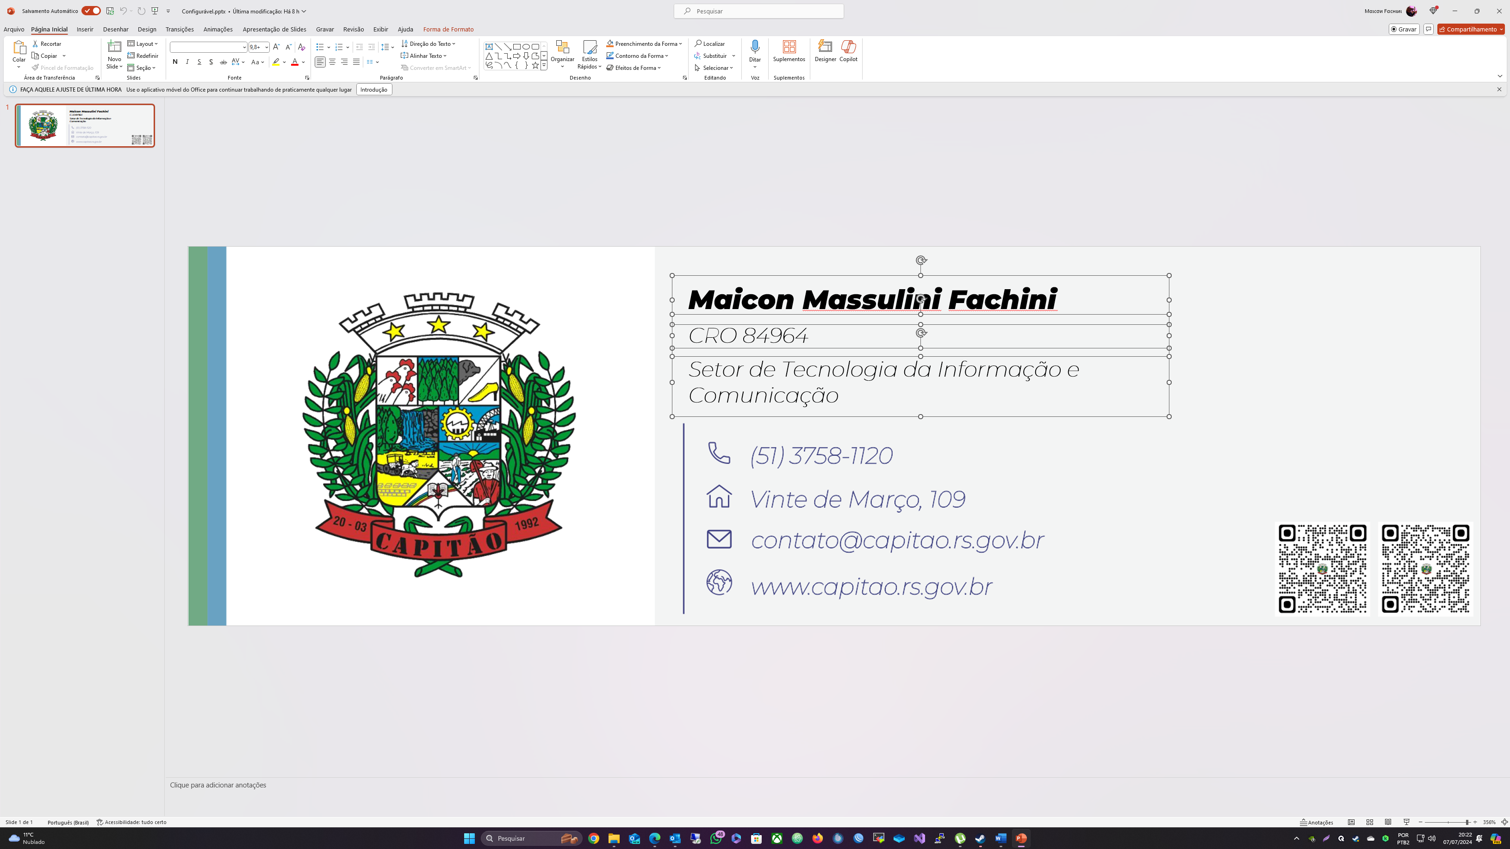Click the Novo Slide icon
1510x849 pixels.
pos(114,47)
